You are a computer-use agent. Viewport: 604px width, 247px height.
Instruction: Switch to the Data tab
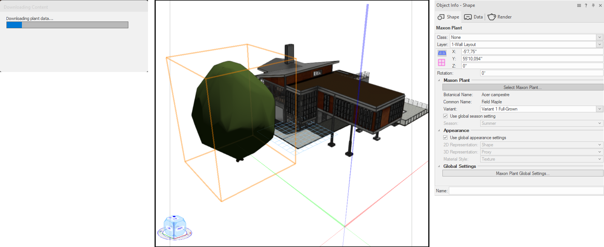click(473, 17)
